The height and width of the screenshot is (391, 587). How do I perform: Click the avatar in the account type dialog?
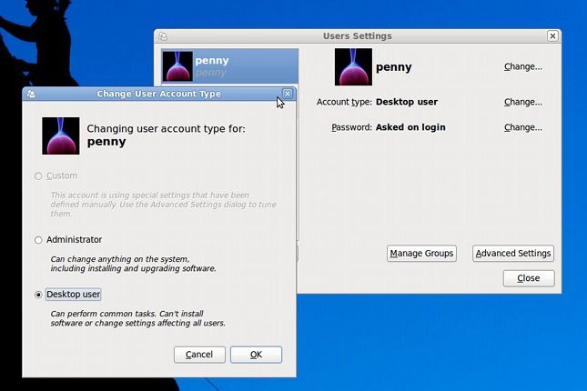[61, 135]
